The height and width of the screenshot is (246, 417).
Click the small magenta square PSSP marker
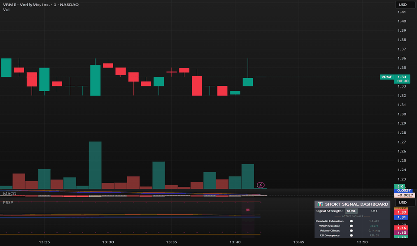pyautogui.click(x=248, y=210)
